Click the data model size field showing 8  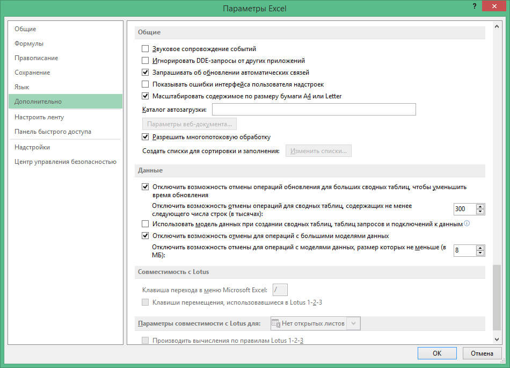(465, 250)
